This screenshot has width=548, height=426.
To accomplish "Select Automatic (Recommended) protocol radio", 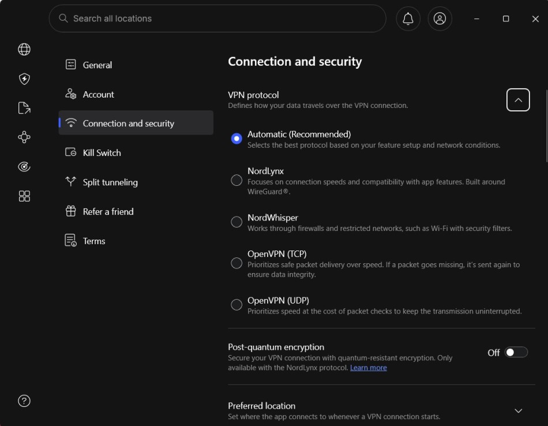I will tap(237, 139).
